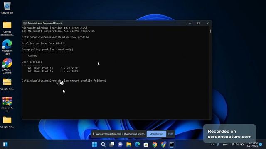Show hidden system tray icons

point(212,144)
